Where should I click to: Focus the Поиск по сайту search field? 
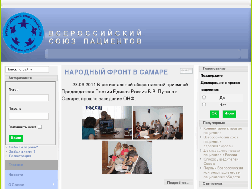coord(27,69)
